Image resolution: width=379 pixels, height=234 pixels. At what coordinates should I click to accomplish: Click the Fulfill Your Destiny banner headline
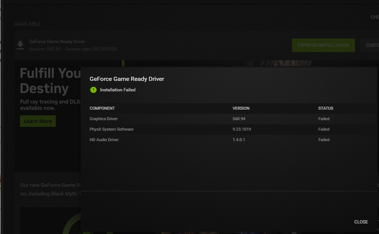[50, 81]
